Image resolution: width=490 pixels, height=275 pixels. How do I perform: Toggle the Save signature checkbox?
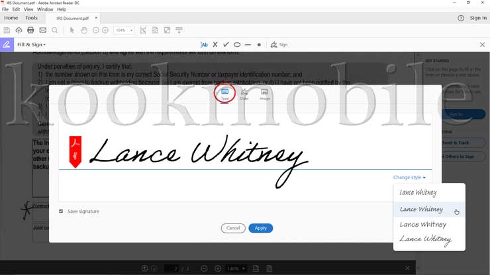61,212
